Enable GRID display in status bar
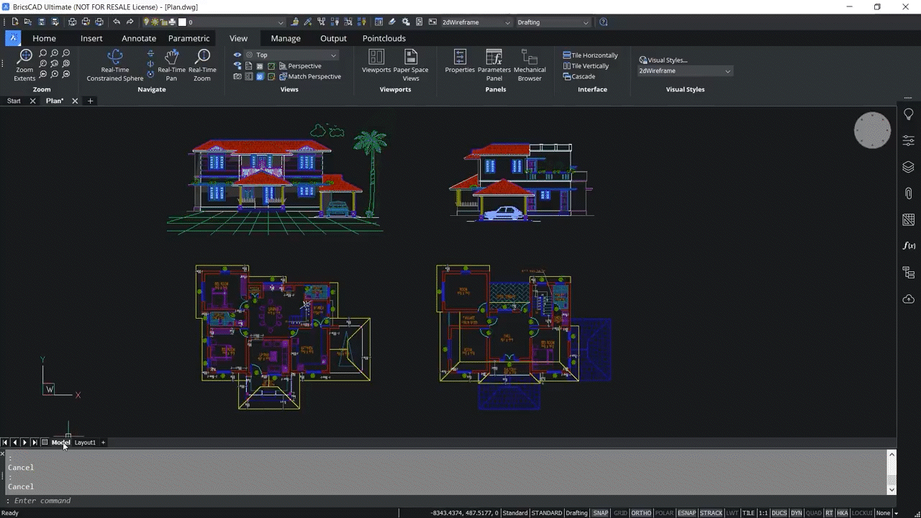The width and height of the screenshot is (921, 518). pos(620,513)
